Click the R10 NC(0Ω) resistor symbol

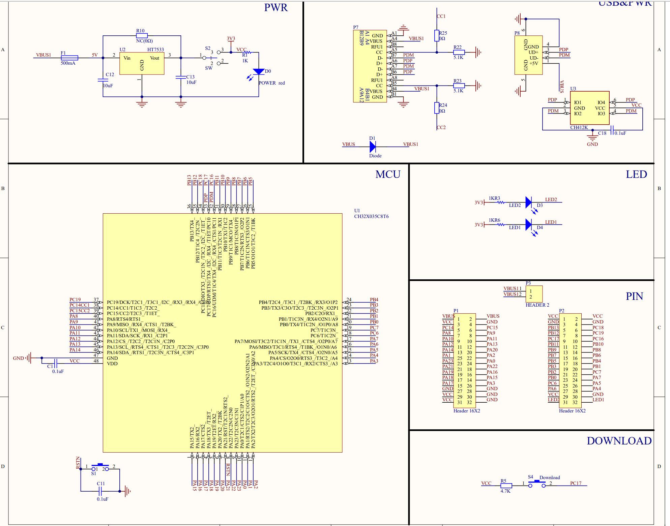pos(142,35)
